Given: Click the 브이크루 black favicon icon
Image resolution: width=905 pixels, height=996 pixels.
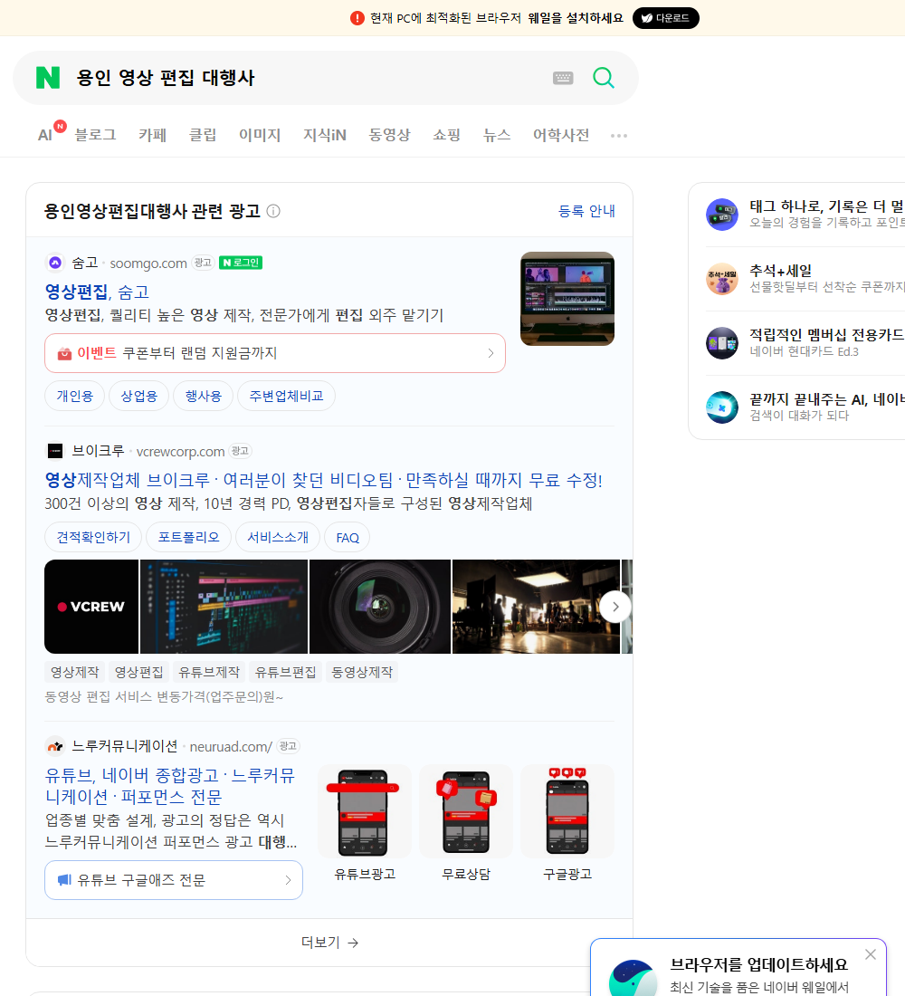Looking at the screenshot, I should coord(55,451).
